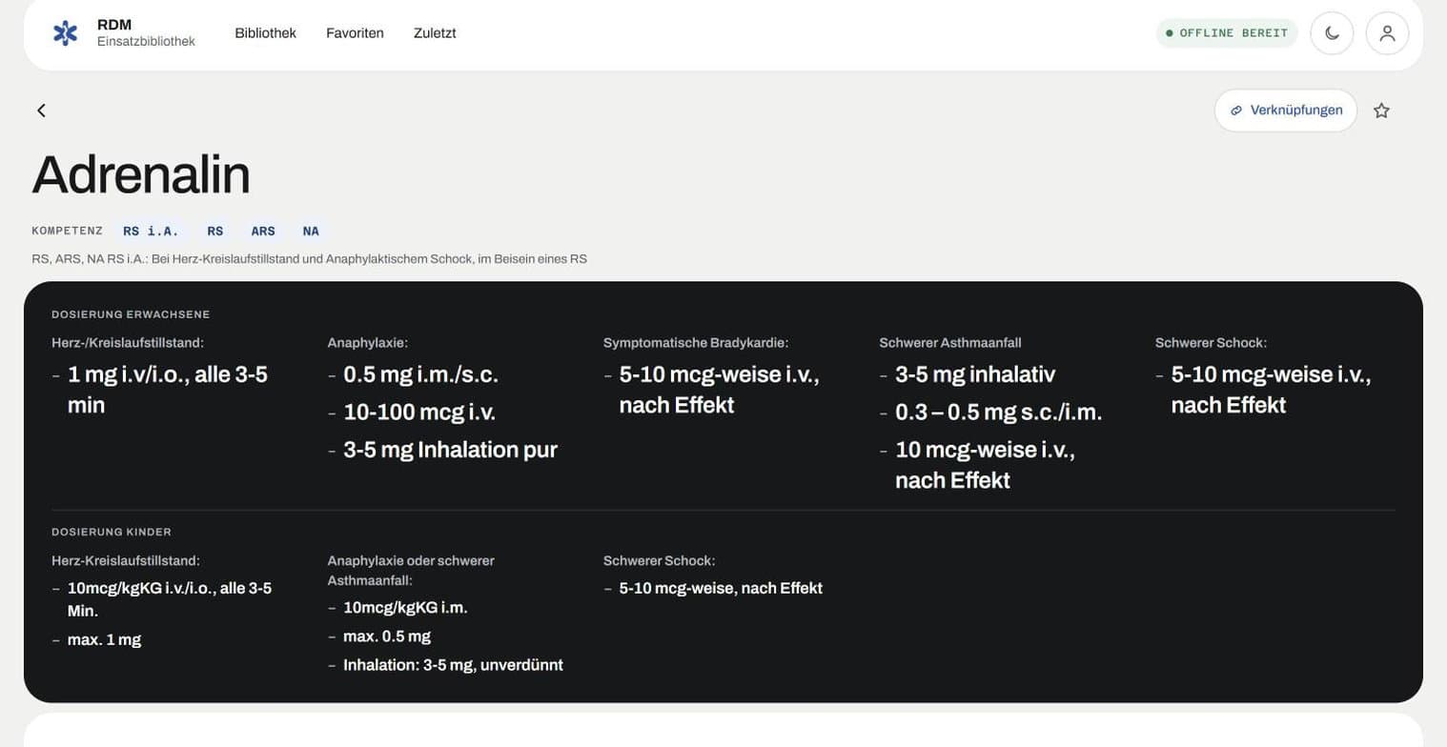Mark Adrenalin as favorite with the star

pos(1381,111)
